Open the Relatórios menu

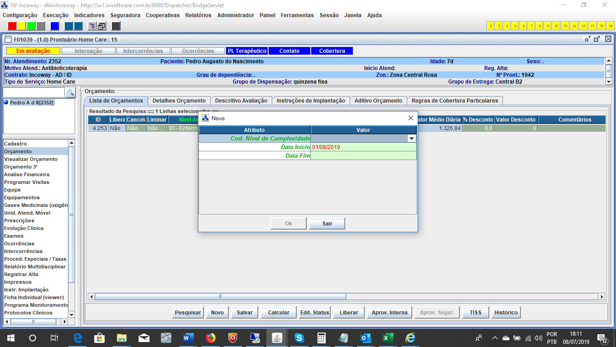198,15
